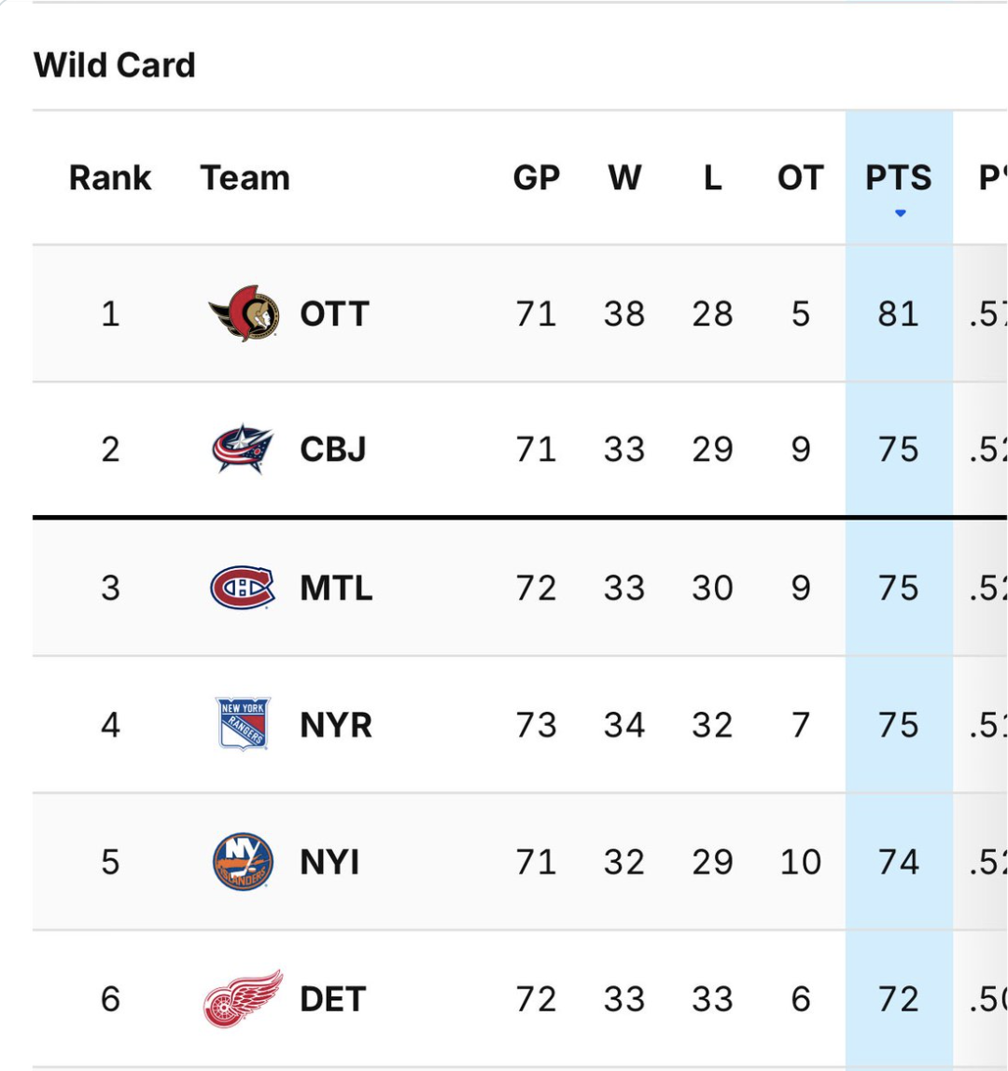Sort the table by the GP column
This screenshot has height=1071, width=1008.
click(x=536, y=177)
